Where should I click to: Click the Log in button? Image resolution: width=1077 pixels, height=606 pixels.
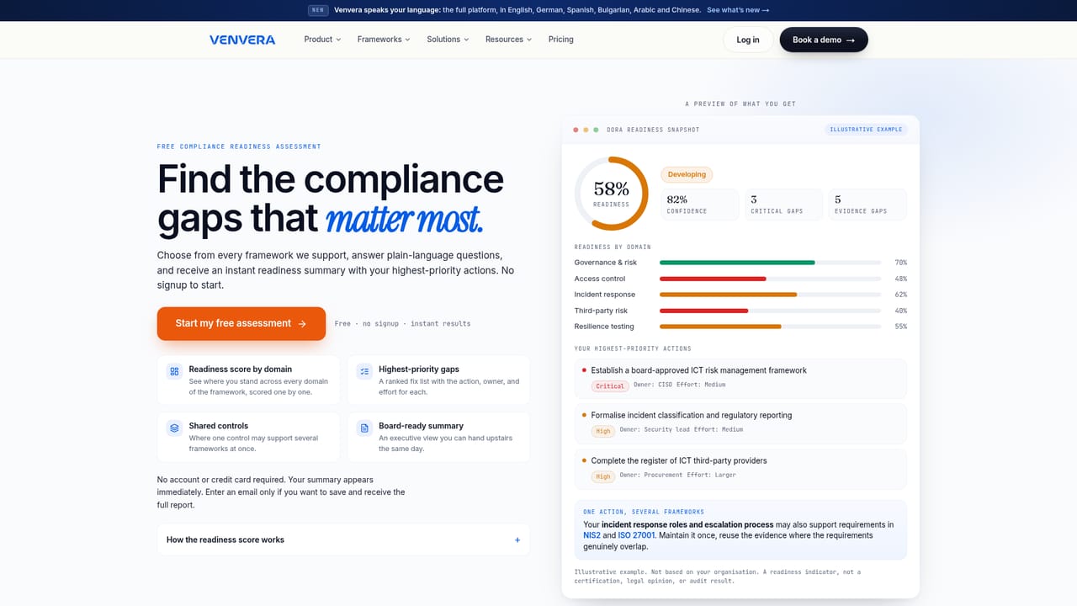pos(748,40)
